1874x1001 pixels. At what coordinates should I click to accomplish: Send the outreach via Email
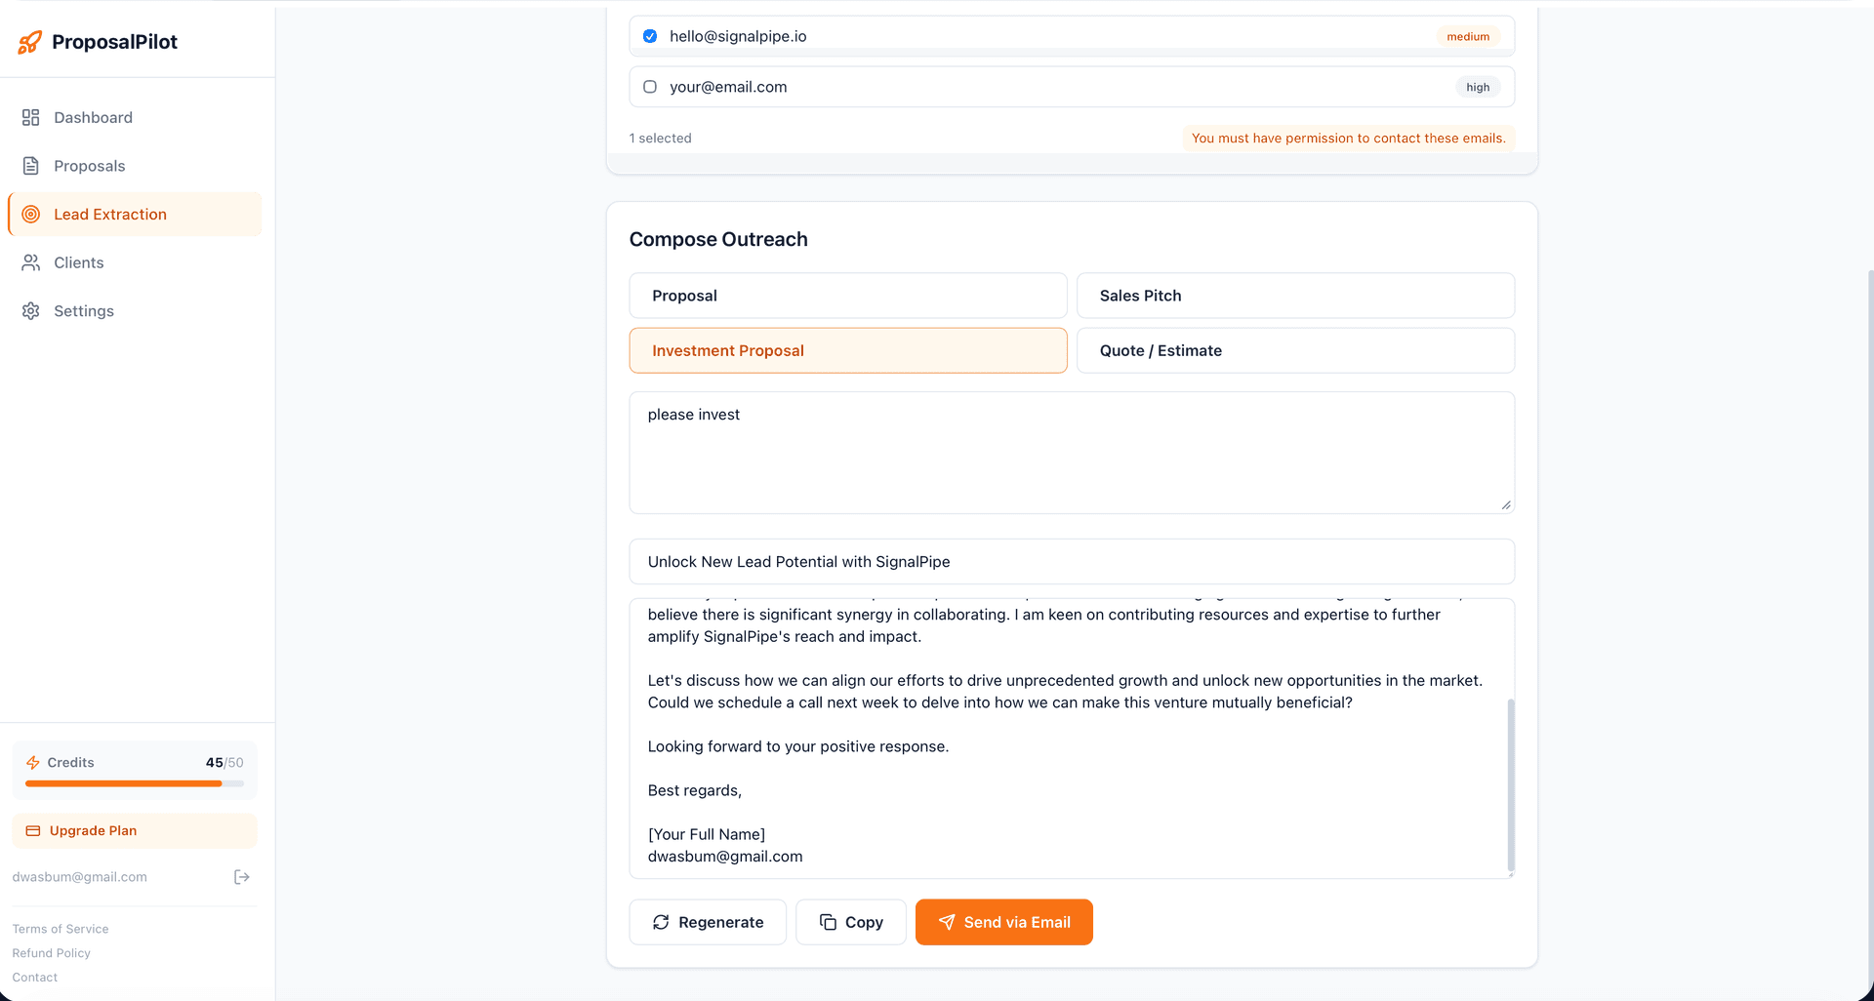tap(1004, 922)
